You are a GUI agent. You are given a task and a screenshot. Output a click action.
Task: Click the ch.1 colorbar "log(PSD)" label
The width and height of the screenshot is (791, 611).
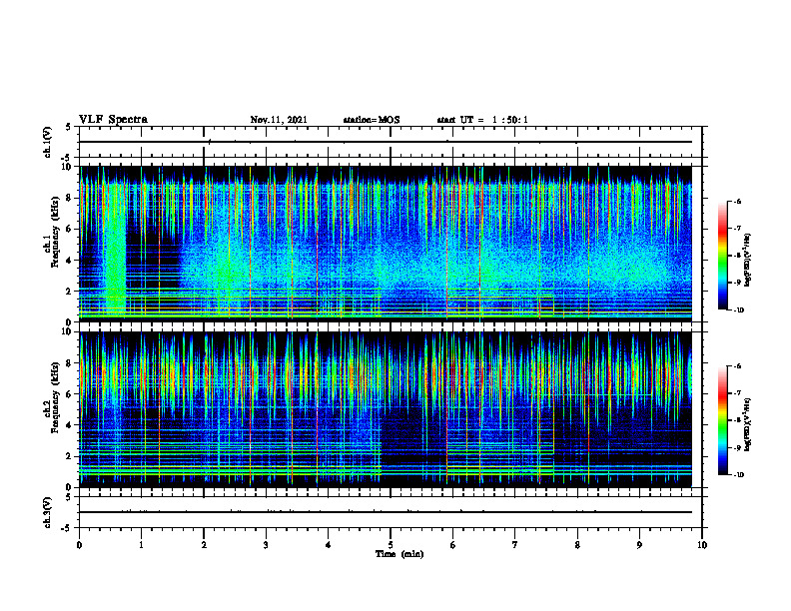point(748,260)
